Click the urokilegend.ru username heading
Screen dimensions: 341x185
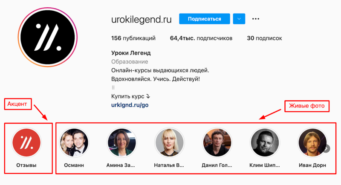click(x=142, y=20)
